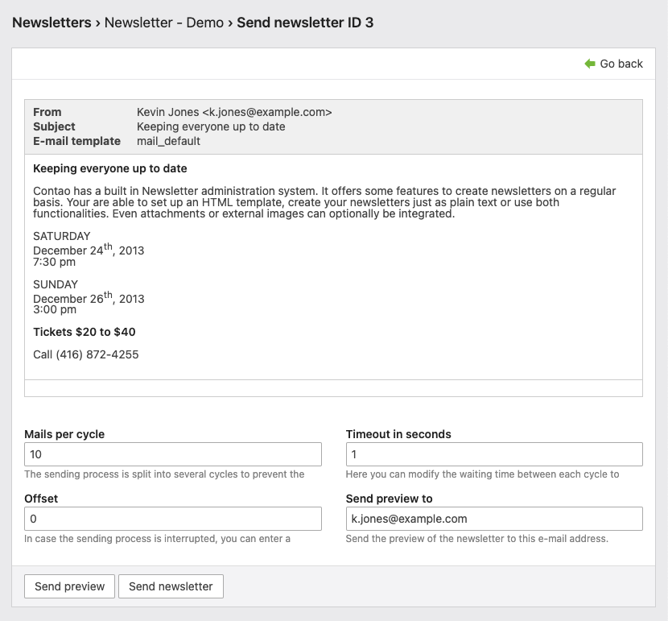Click the Send preview to label
This screenshot has height=621, width=668.
(x=389, y=499)
